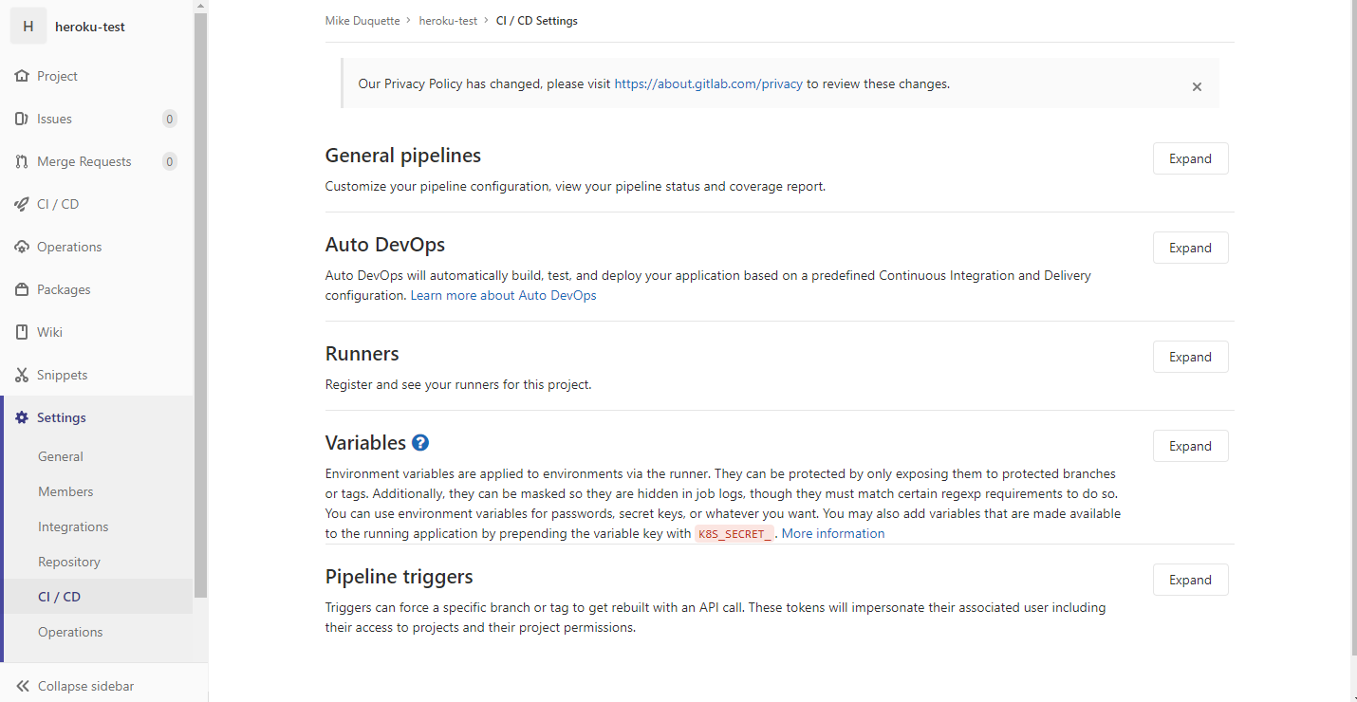This screenshot has height=702, width=1357.
Task: Select Operations under Settings
Action: 70,632
